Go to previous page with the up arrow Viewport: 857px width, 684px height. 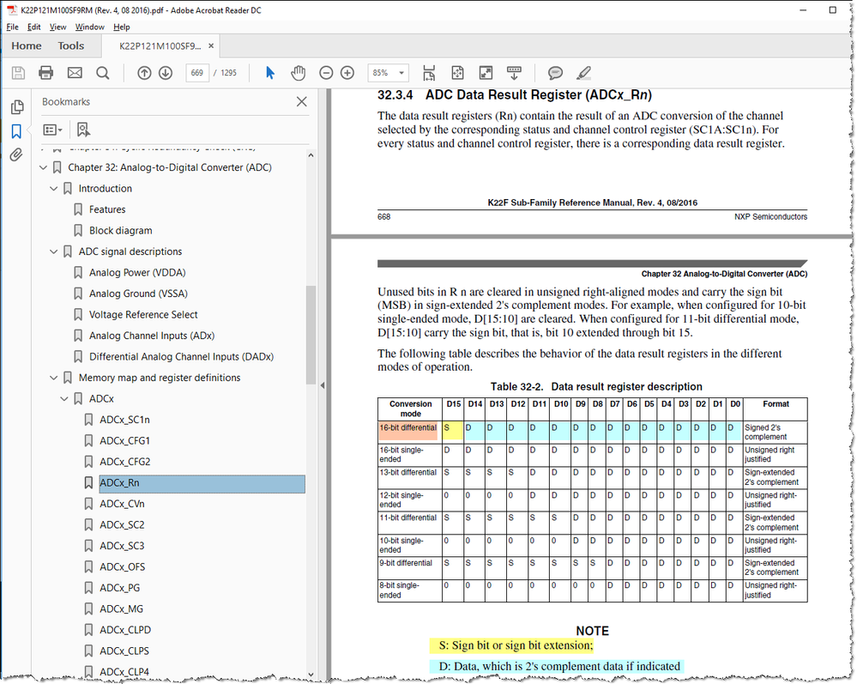[145, 73]
